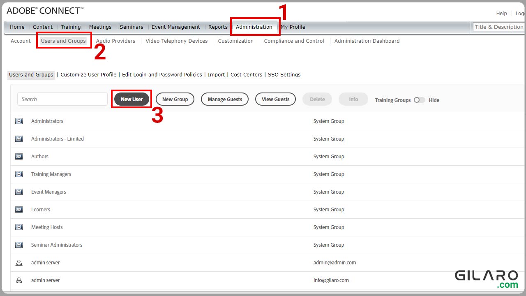Click the admin@admin.com email cell

click(x=335, y=263)
